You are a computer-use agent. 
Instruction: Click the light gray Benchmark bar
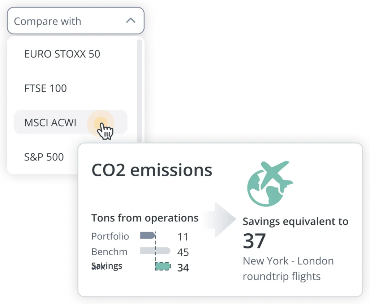[x=155, y=251]
